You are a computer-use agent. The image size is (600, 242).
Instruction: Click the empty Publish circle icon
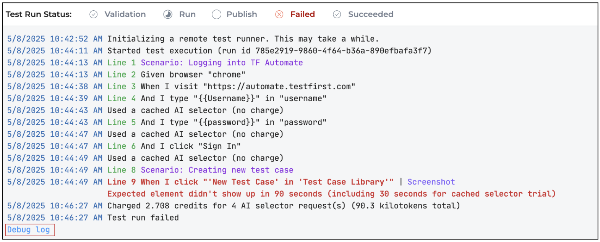tap(216, 15)
